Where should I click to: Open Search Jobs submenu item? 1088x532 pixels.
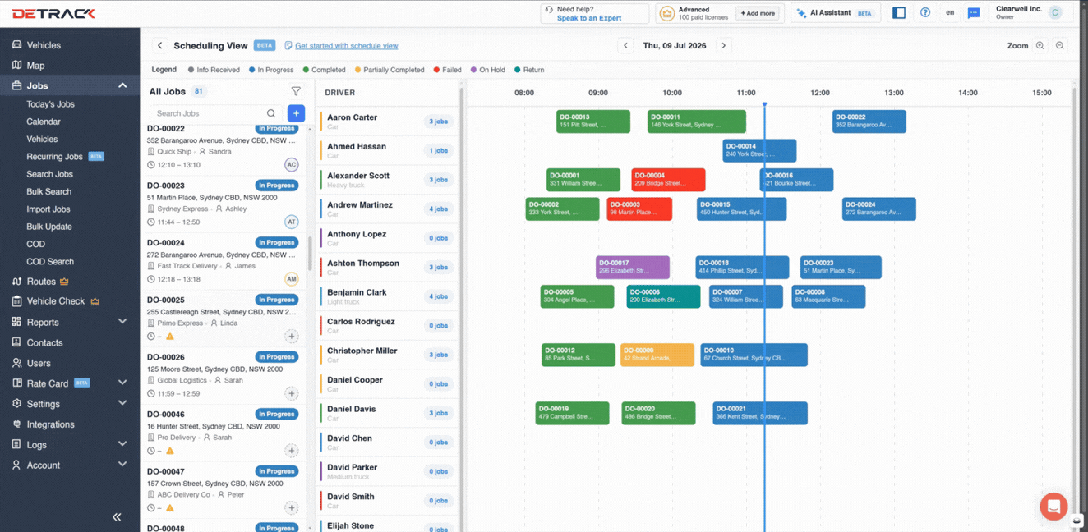pyautogui.click(x=49, y=174)
